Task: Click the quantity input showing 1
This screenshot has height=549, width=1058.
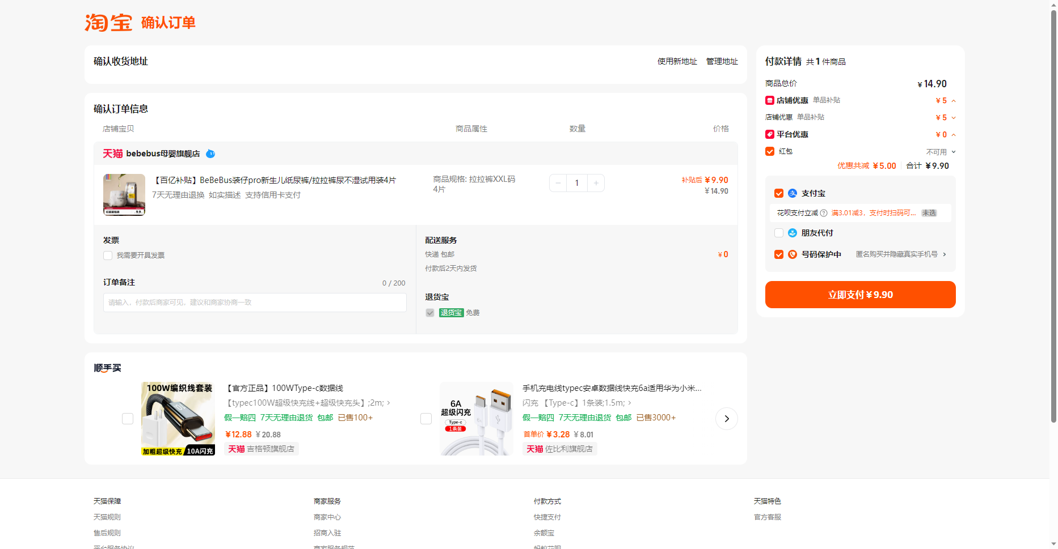Action: tap(577, 183)
